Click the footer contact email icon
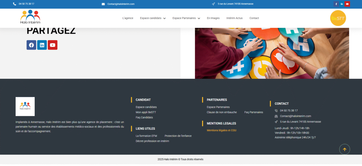Screen dimensions: 362x166 click(x=276, y=116)
